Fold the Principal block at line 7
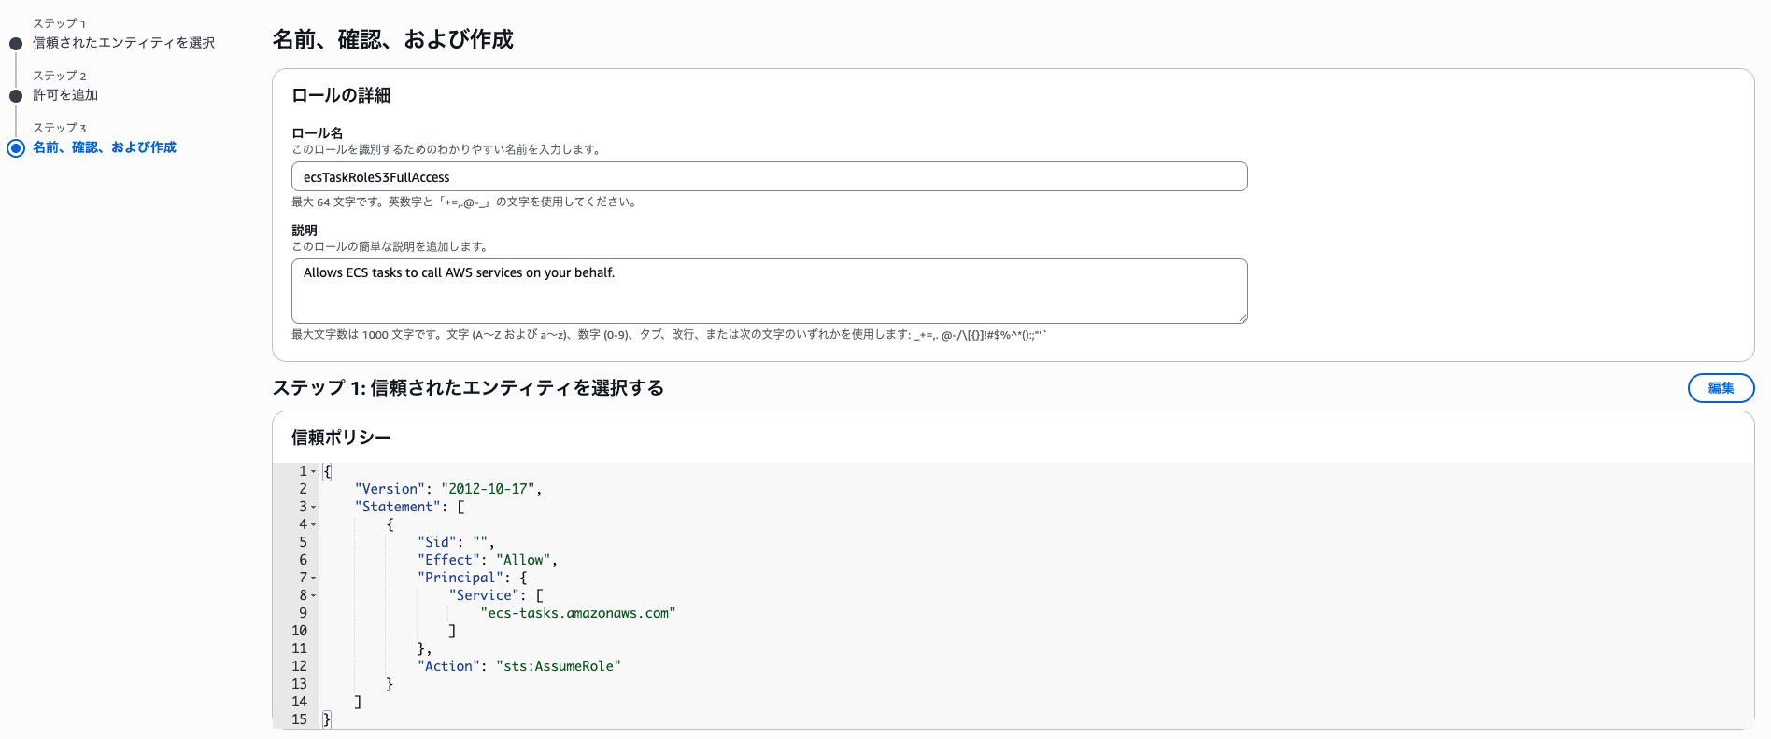Image resolution: width=1771 pixels, height=739 pixels. 314,579
